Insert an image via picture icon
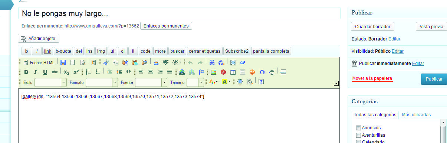447x143 pixels. coord(214,72)
